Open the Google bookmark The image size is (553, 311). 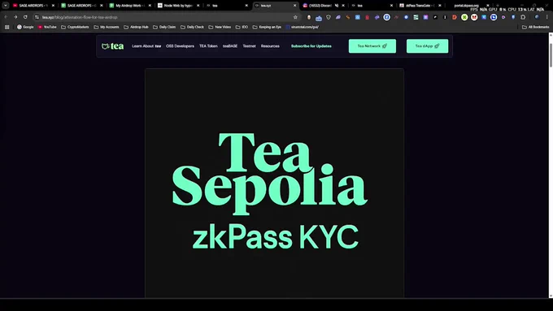pyautogui.click(x=25, y=27)
